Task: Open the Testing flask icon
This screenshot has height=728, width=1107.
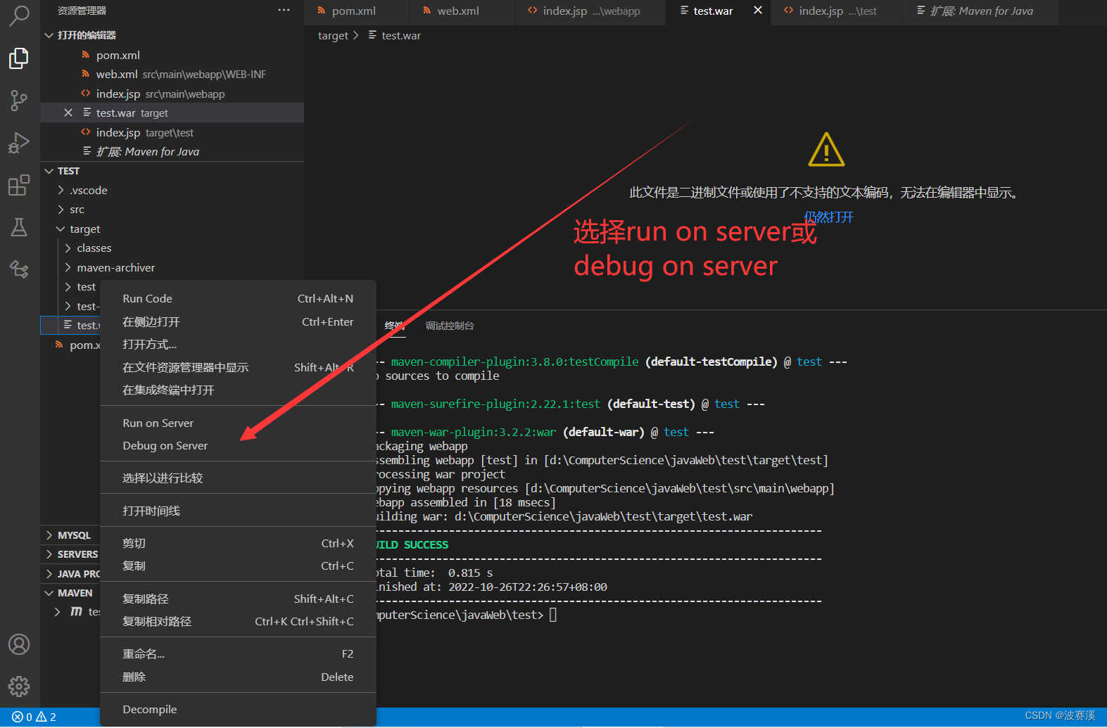Action: click(19, 226)
